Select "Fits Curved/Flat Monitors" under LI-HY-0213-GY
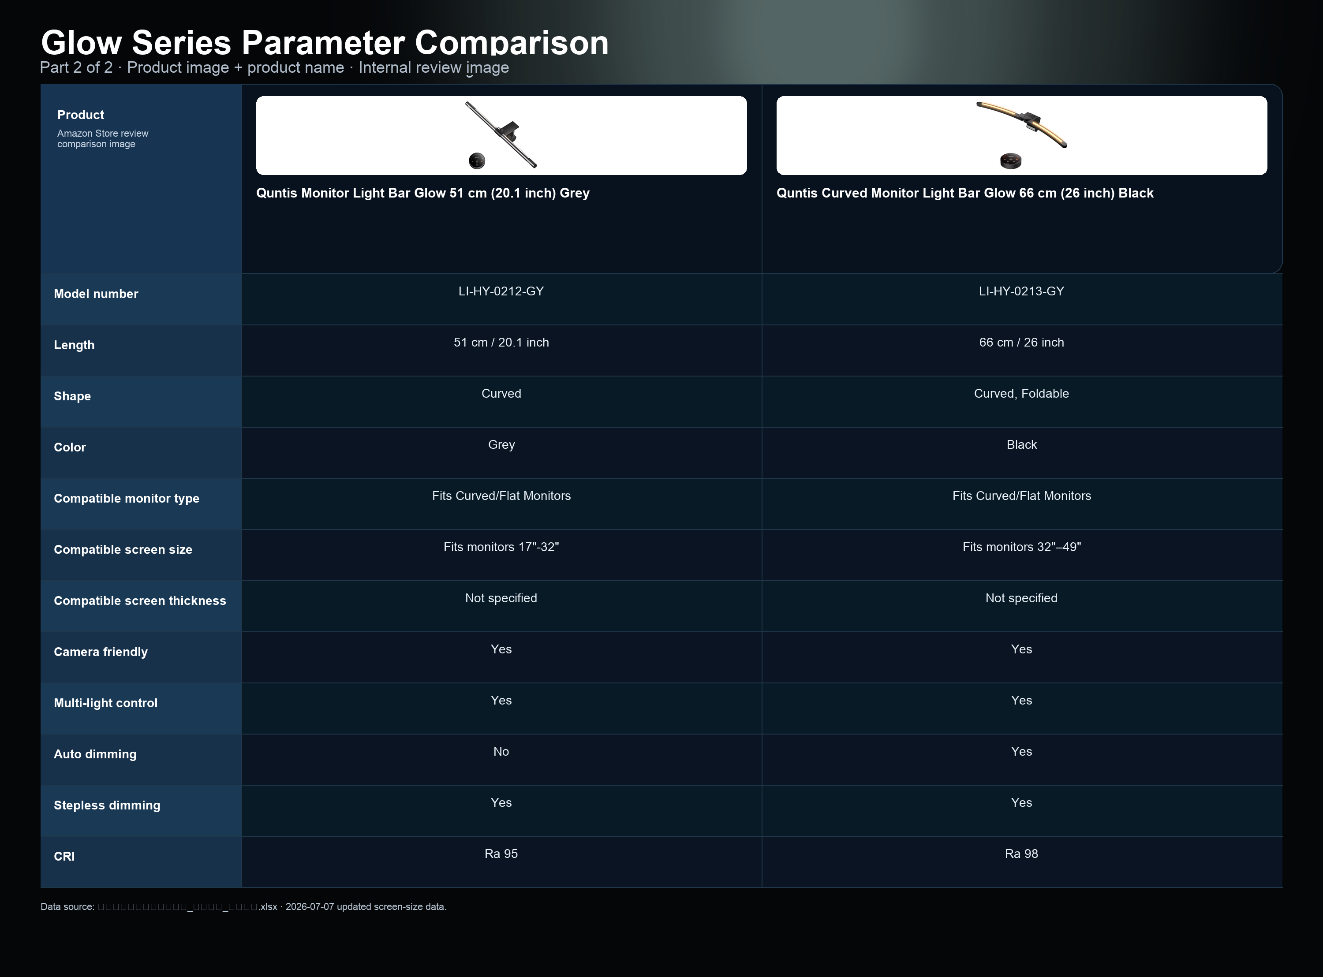Viewport: 1323px width, 977px height. pos(1021,496)
